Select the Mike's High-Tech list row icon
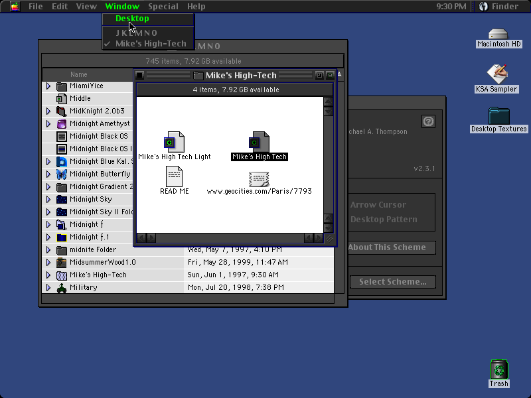The width and height of the screenshot is (531, 398). click(x=61, y=275)
